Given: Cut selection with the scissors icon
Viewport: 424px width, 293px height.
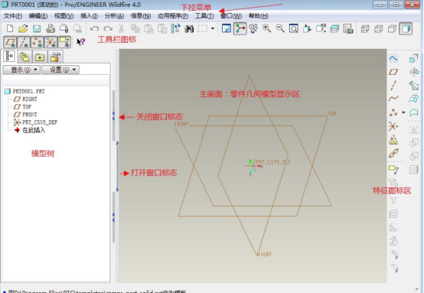Looking at the screenshot, I should pyautogui.click(x=121, y=28).
